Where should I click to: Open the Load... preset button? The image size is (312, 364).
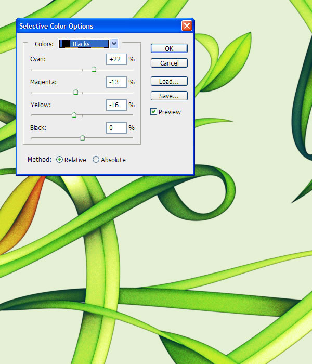pyautogui.click(x=169, y=81)
